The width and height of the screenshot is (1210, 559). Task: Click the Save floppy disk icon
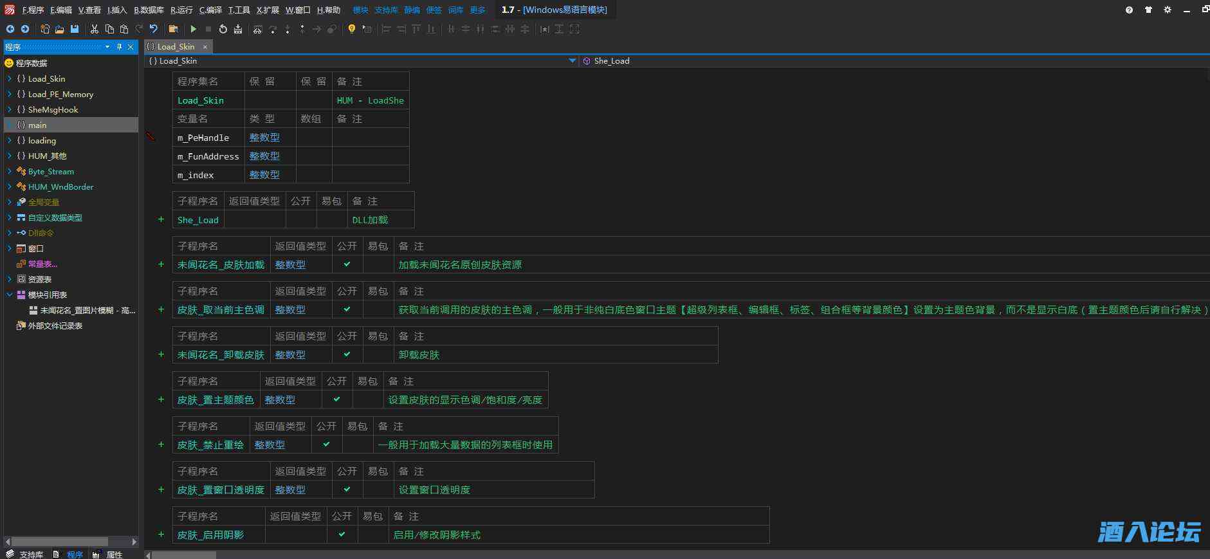pos(75,29)
